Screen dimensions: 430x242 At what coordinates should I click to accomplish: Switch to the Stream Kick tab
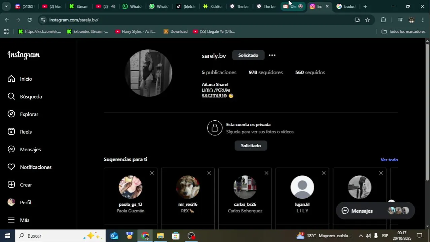coord(79,6)
